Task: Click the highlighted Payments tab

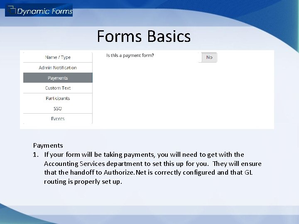Action: (58, 78)
